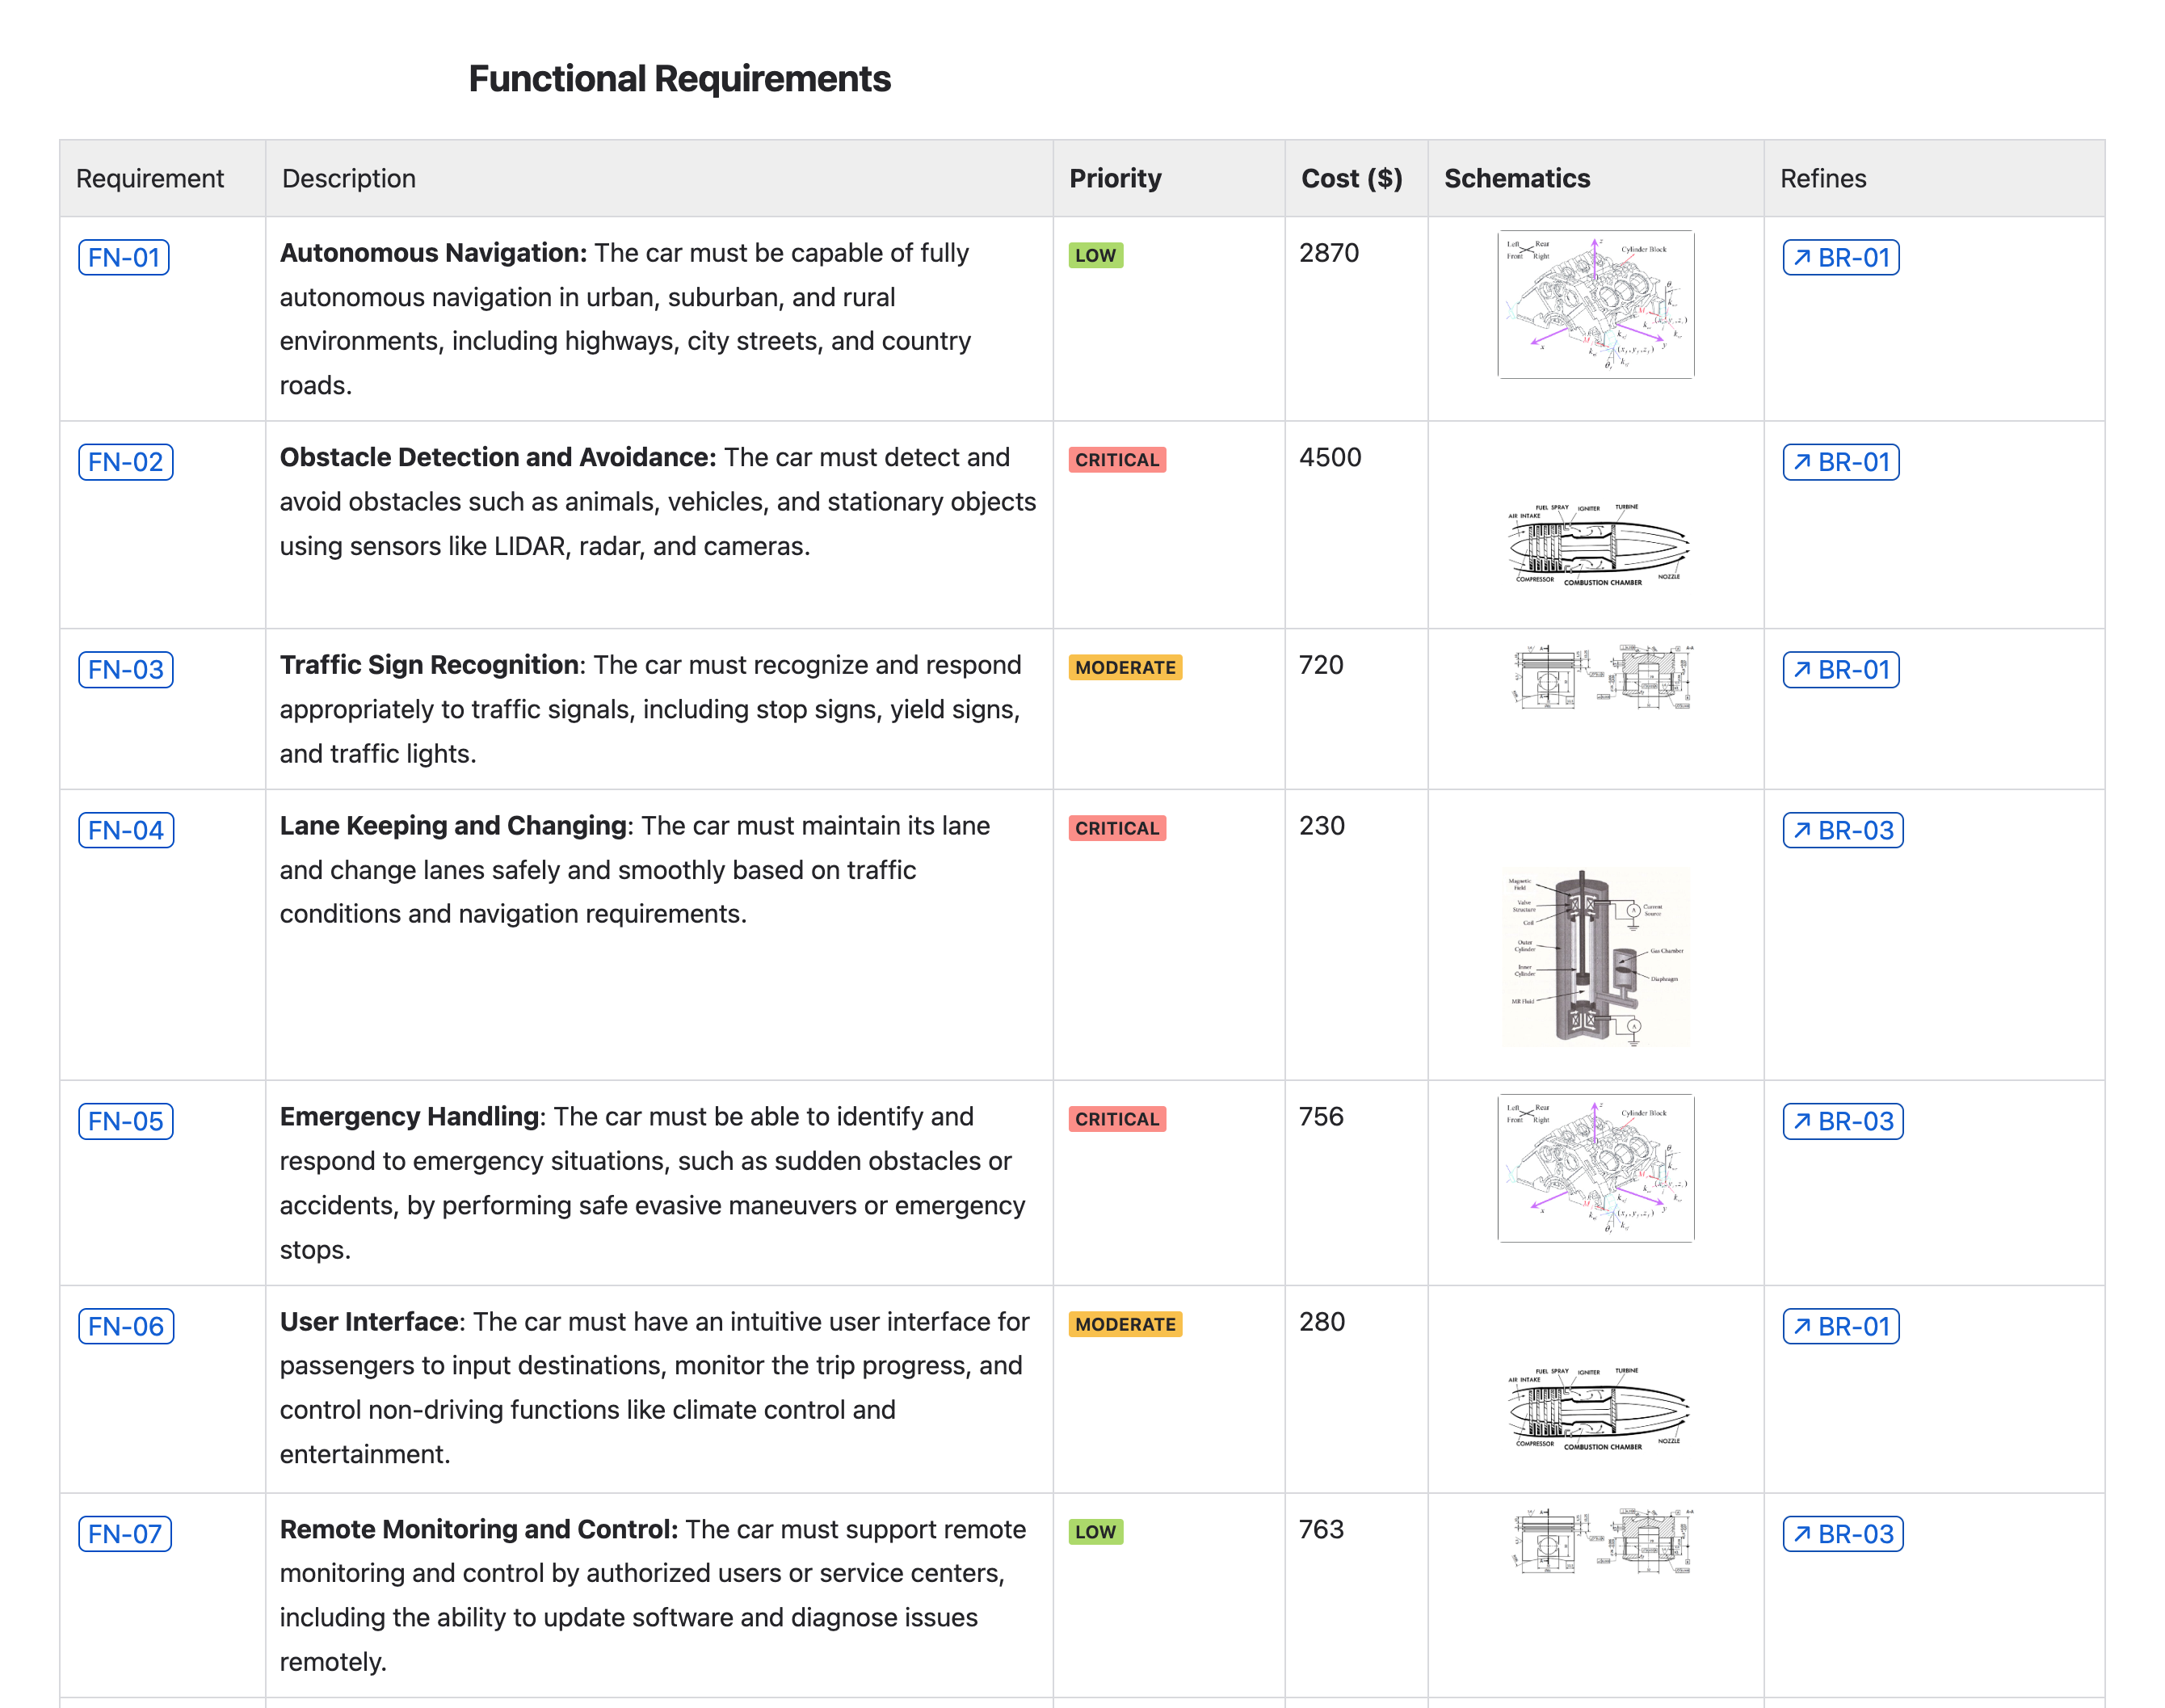Screen dimensions: 2165x1708
Task: Follow the BR-03 refines link for Emergency Handling
Action: 1843,1121
